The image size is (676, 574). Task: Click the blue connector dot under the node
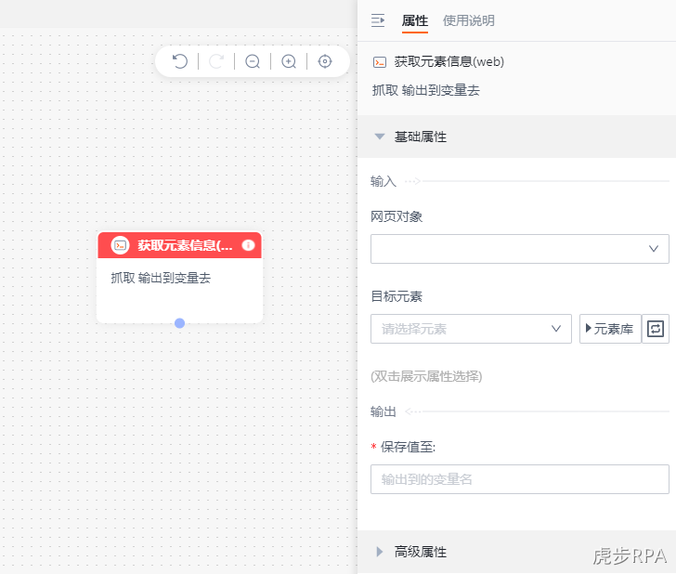(180, 323)
